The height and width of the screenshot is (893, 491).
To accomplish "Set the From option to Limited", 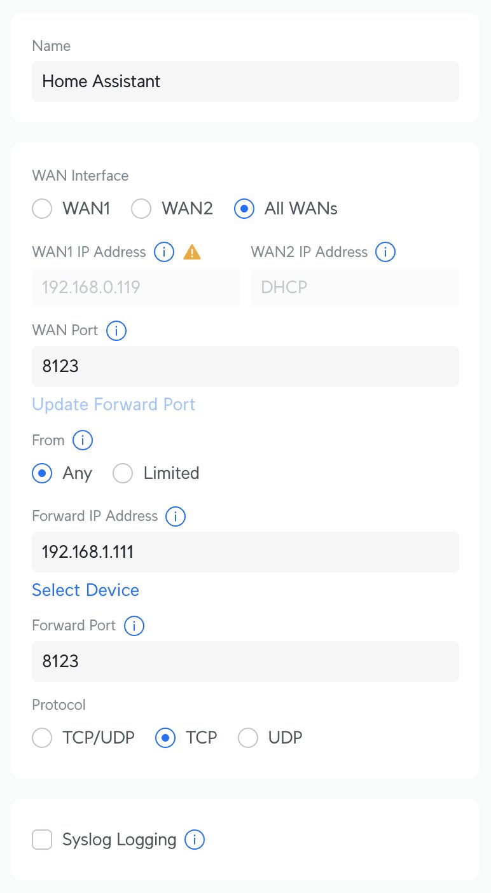I will pos(123,473).
